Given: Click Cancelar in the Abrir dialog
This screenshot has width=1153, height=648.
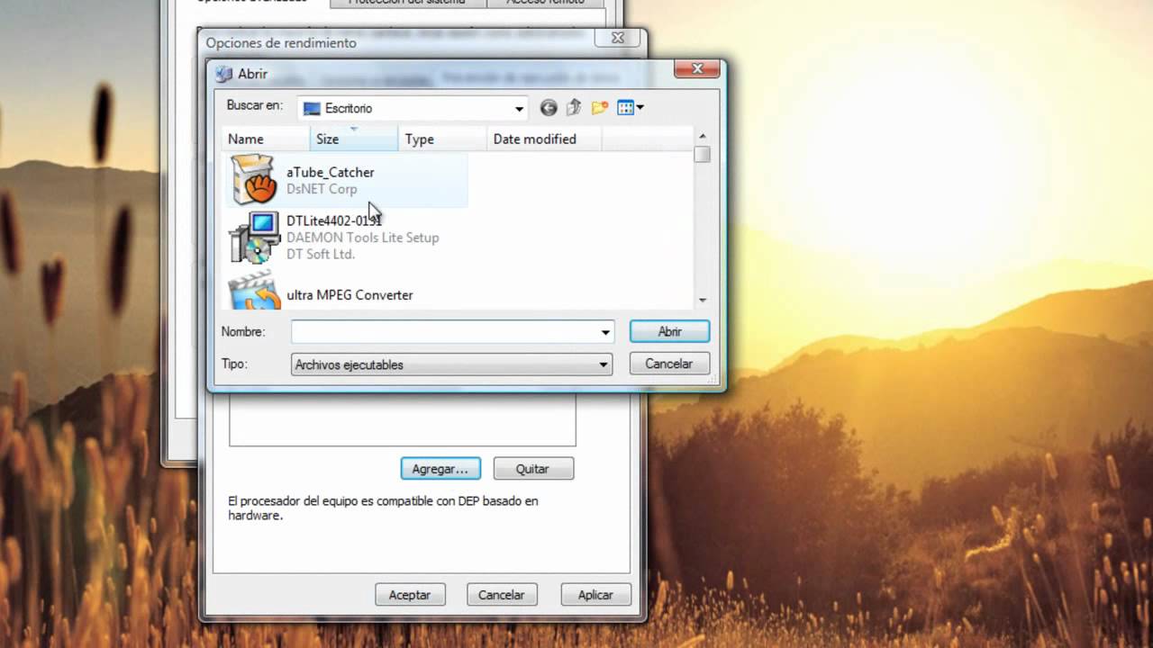Looking at the screenshot, I should (668, 364).
